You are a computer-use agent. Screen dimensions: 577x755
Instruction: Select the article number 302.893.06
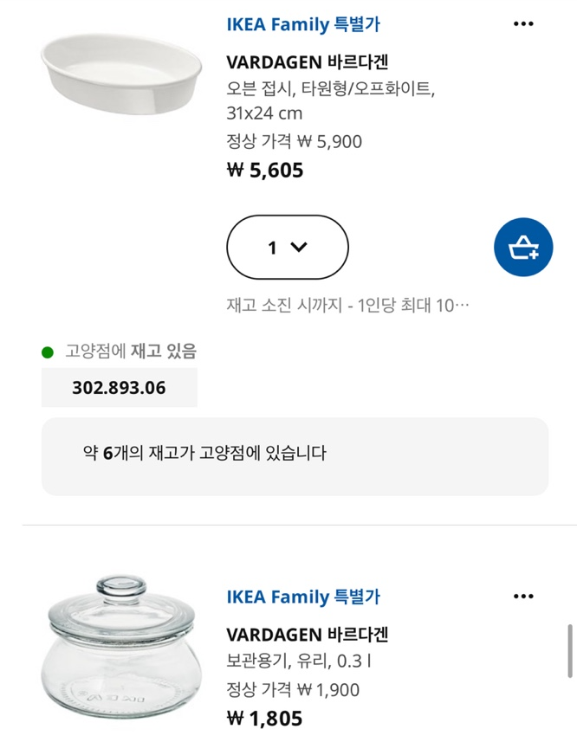(x=119, y=387)
